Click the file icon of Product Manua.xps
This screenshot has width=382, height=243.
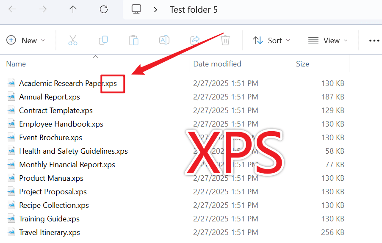point(11,178)
